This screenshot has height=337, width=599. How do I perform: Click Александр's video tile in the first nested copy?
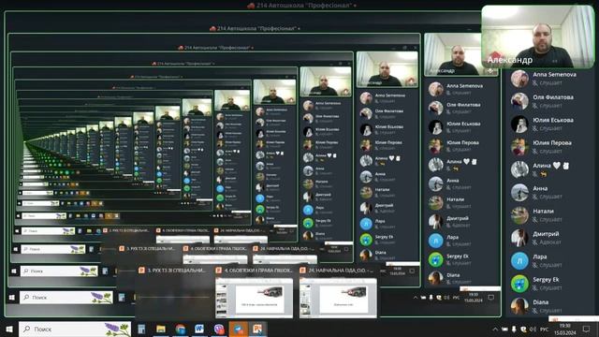[452, 54]
